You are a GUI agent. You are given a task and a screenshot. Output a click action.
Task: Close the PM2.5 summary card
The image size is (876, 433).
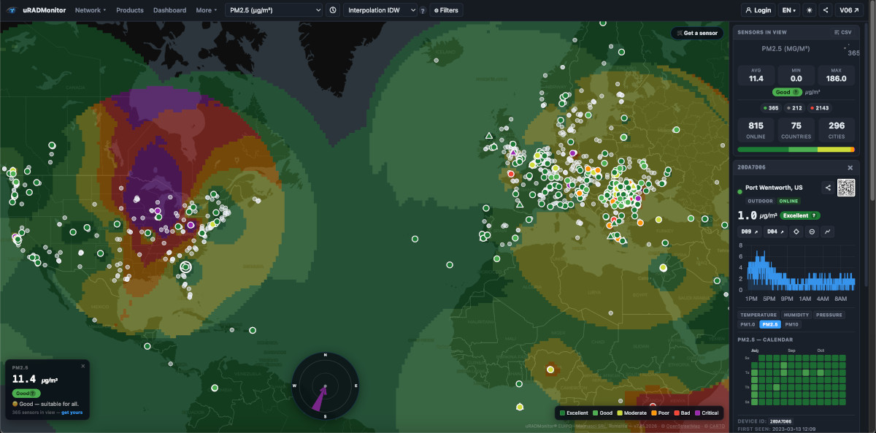tap(82, 366)
